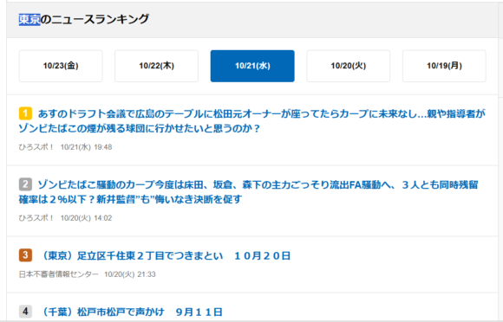Click the gold rank 1 badge

25,113
